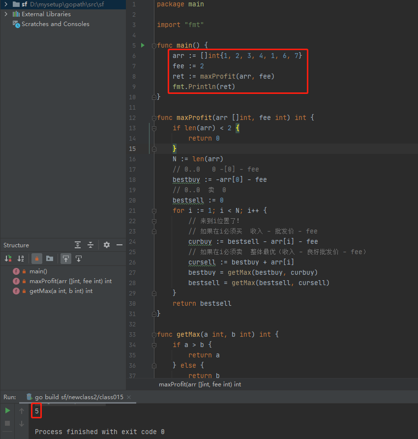This screenshot has height=439, width=418.
Task: Expand the sf project folder
Action: tap(6, 4)
